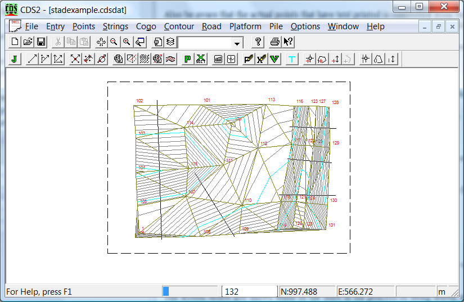This screenshot has width=464, height=302.
Task: Click the green P toolbar button
Action: (188, 59)
